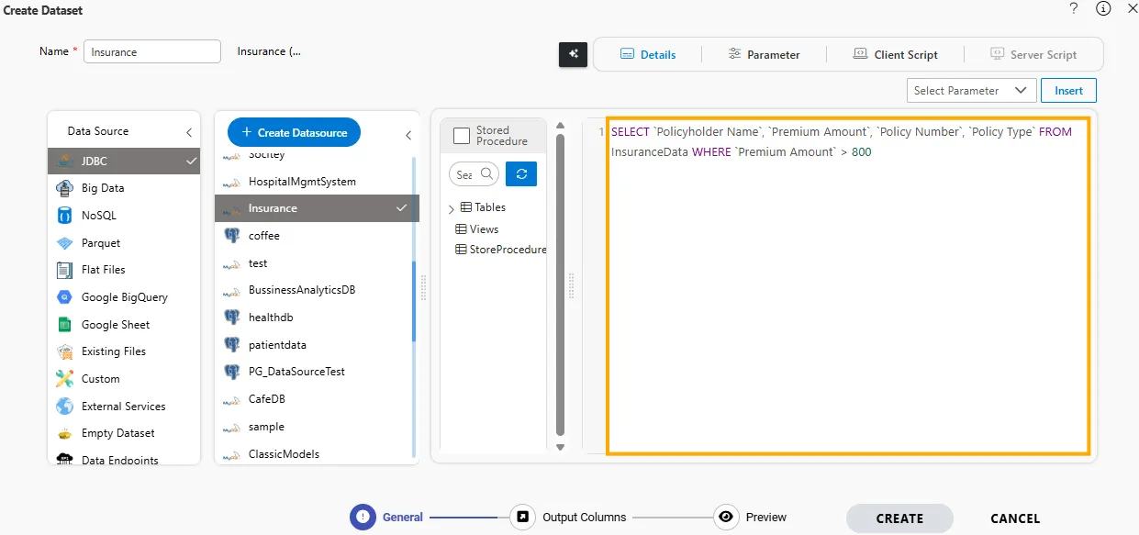Switch to the Parameter tab

pyautogui.click(x=764, y=54)
